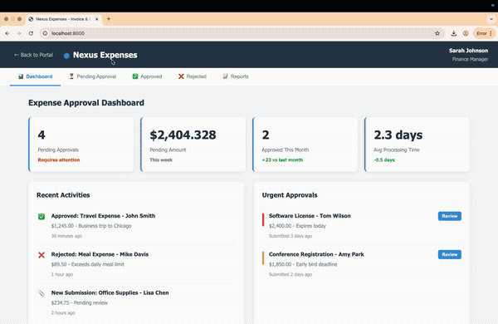498x324 pixels.
Task: Open browser downloads icon
Action: pyautogui.click(x=454, y=33)
